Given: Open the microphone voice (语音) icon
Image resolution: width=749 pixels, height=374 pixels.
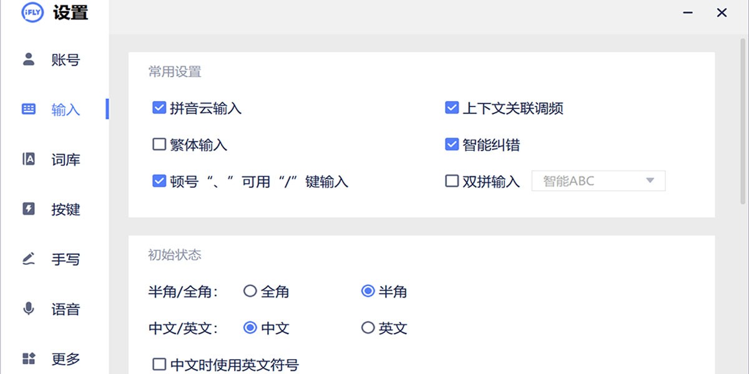Looking at the screenshot, I should click(29, 309).
